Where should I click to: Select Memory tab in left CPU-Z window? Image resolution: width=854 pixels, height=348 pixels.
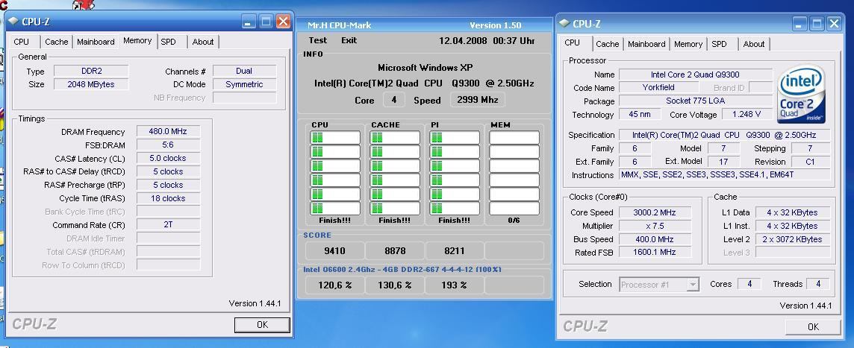click(137, 41)
